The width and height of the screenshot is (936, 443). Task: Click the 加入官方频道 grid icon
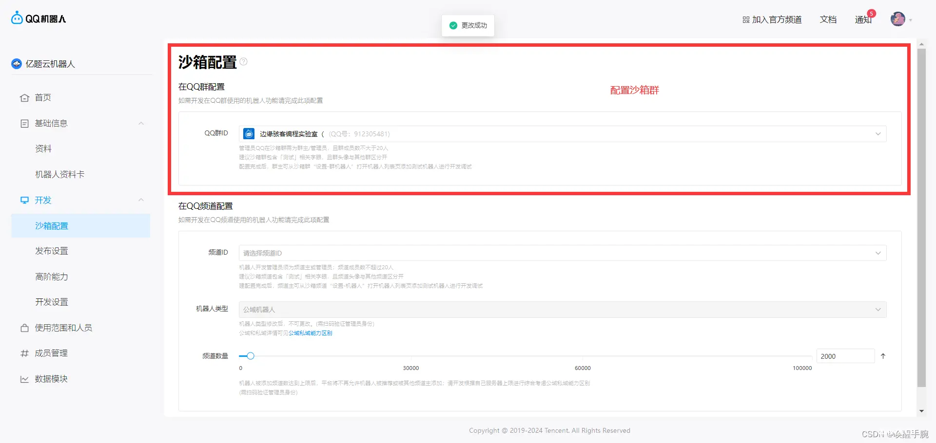coord(746,20)
